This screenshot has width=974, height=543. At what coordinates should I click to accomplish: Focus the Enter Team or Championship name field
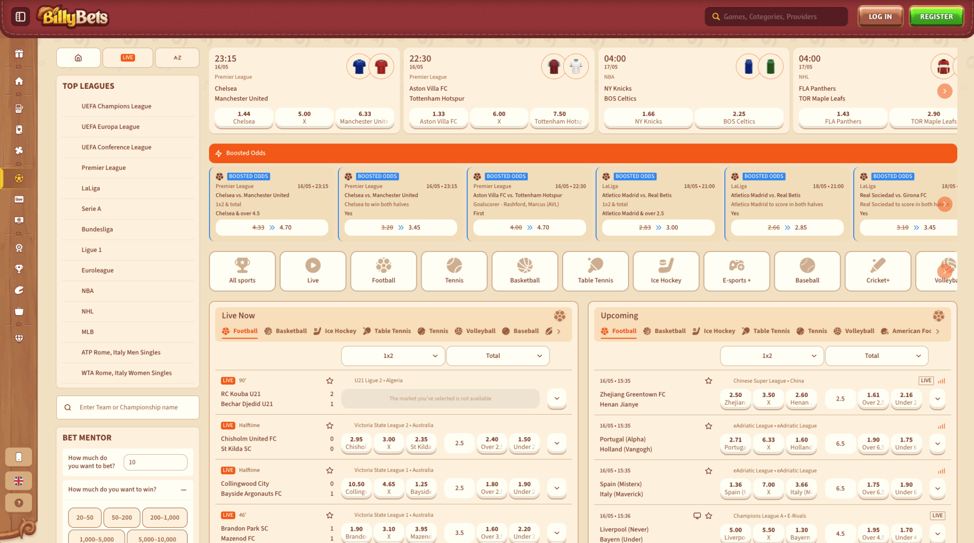pyautogui.click(x=128, y=408)
